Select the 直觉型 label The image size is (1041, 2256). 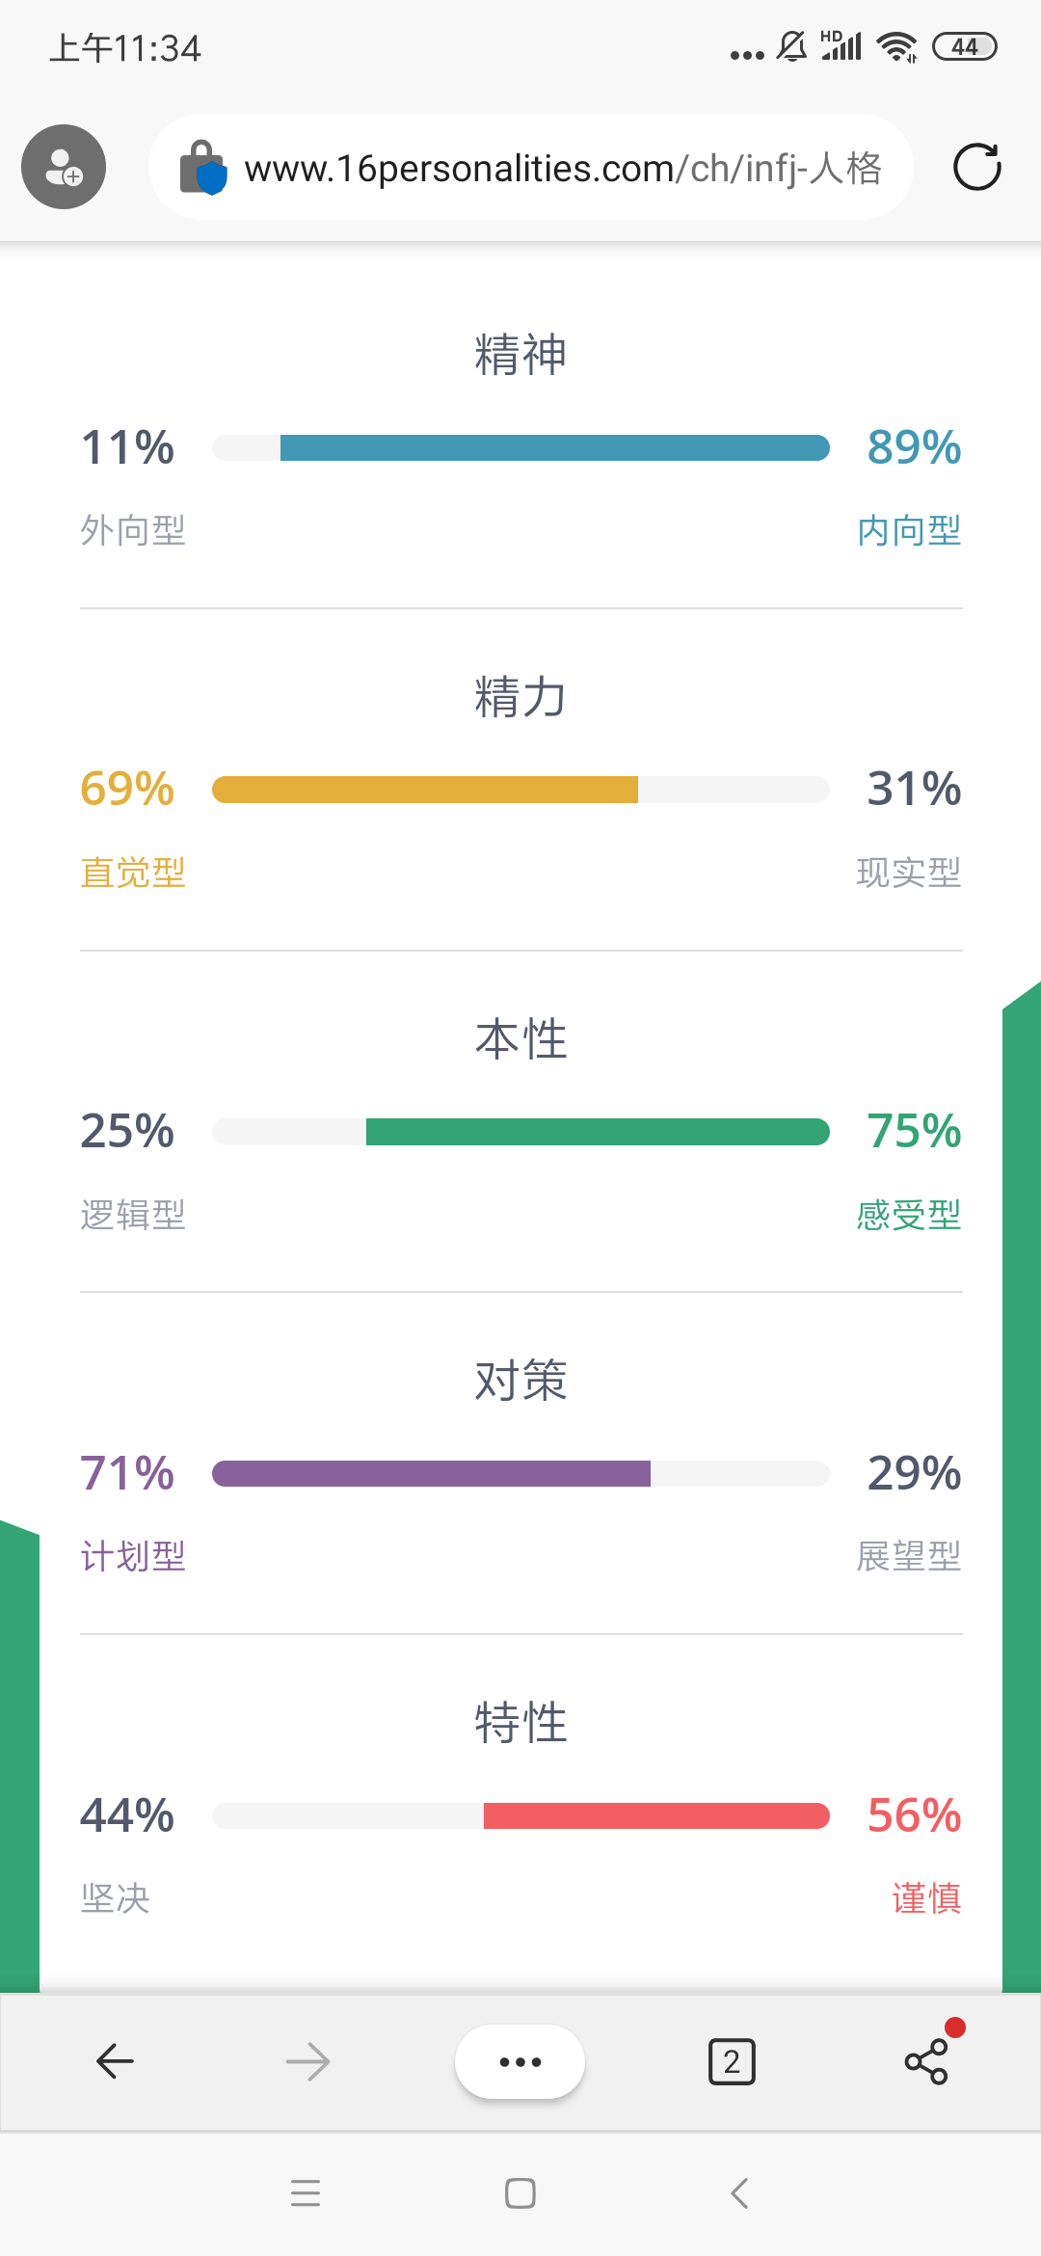[133, 873]
